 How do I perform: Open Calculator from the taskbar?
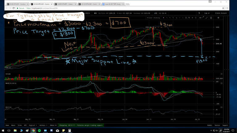(x=70, y=131)
